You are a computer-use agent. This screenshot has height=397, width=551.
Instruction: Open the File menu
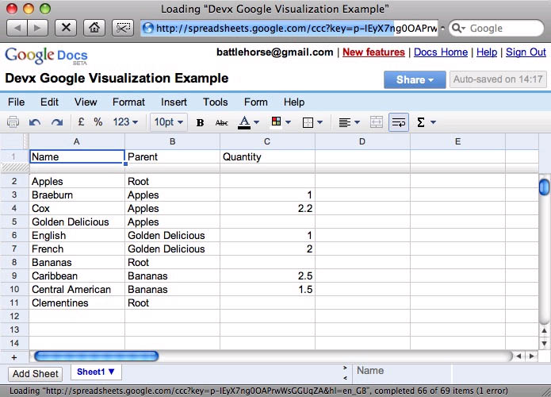[16, 102]
